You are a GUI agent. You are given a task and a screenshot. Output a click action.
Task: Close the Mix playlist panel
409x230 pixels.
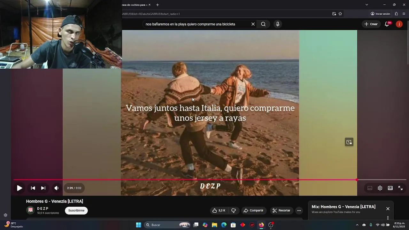[x=388, y=209]
